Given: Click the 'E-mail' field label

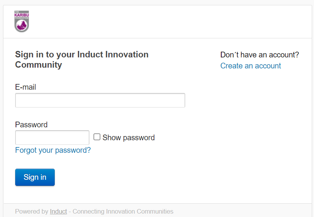Looking at the screenshot, I should click(25, 87).
